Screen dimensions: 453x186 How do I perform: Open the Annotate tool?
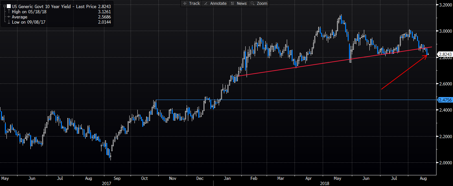click(215, 3)
